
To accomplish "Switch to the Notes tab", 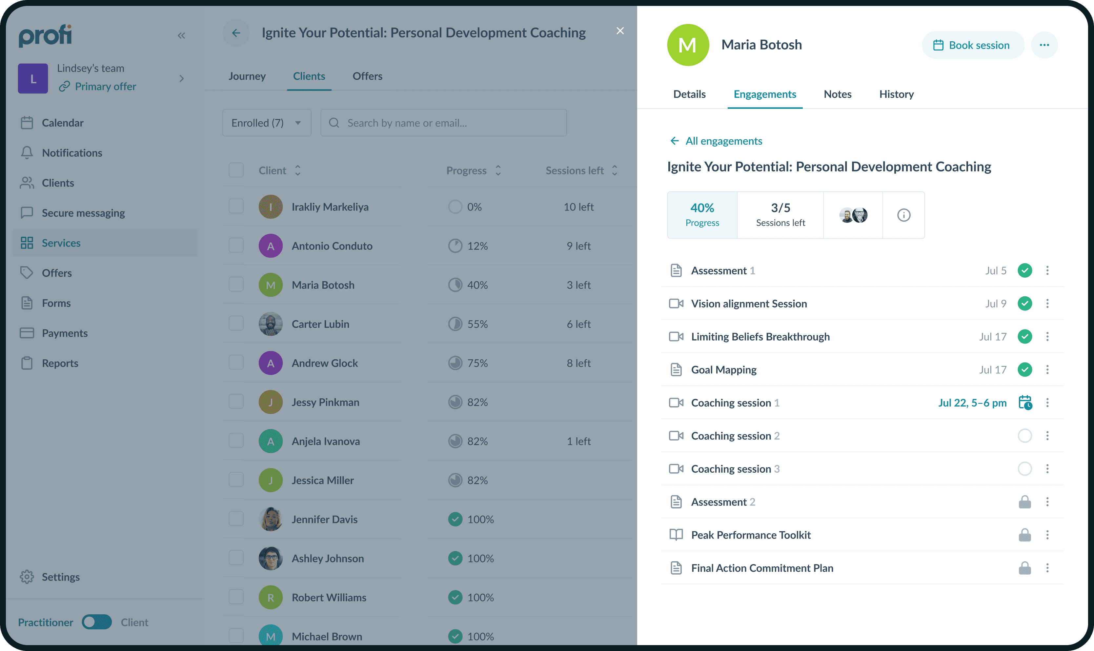I will point(837,94).
